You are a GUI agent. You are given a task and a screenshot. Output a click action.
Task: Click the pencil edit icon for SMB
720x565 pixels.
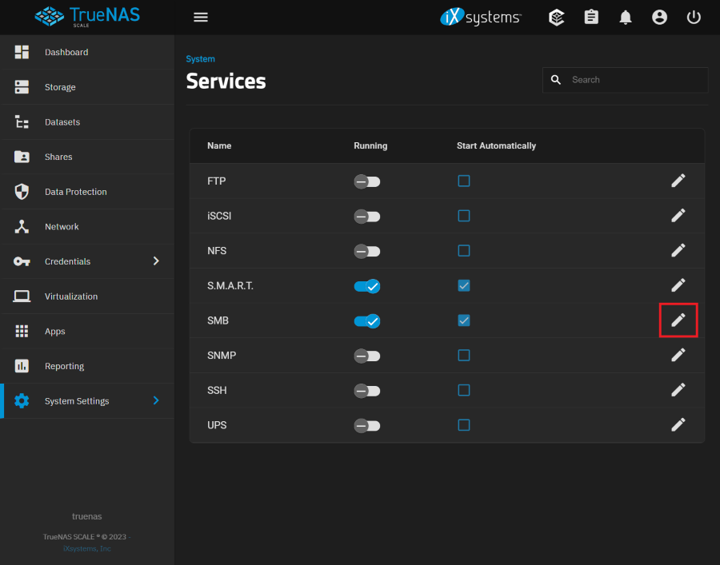click(678, 320)
